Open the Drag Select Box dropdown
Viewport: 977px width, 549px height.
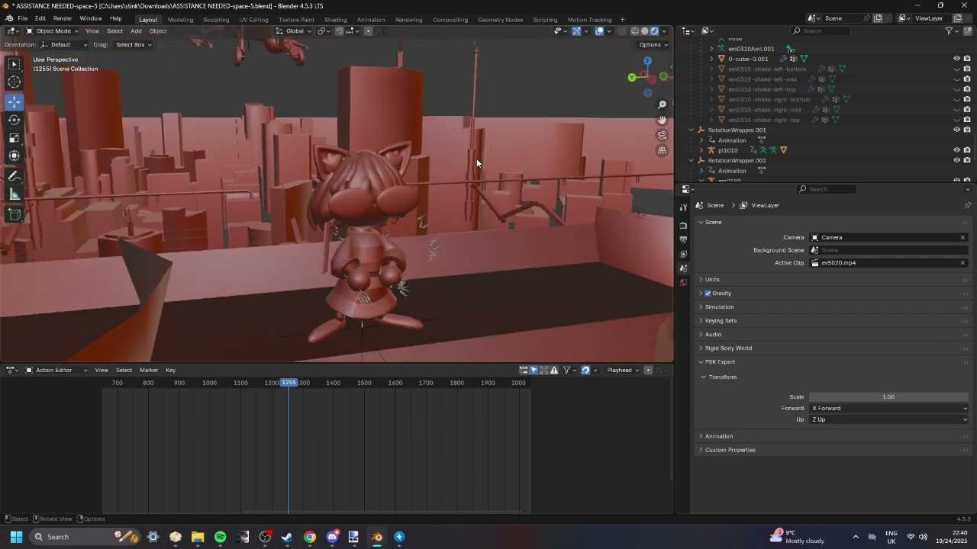point(134,45)
